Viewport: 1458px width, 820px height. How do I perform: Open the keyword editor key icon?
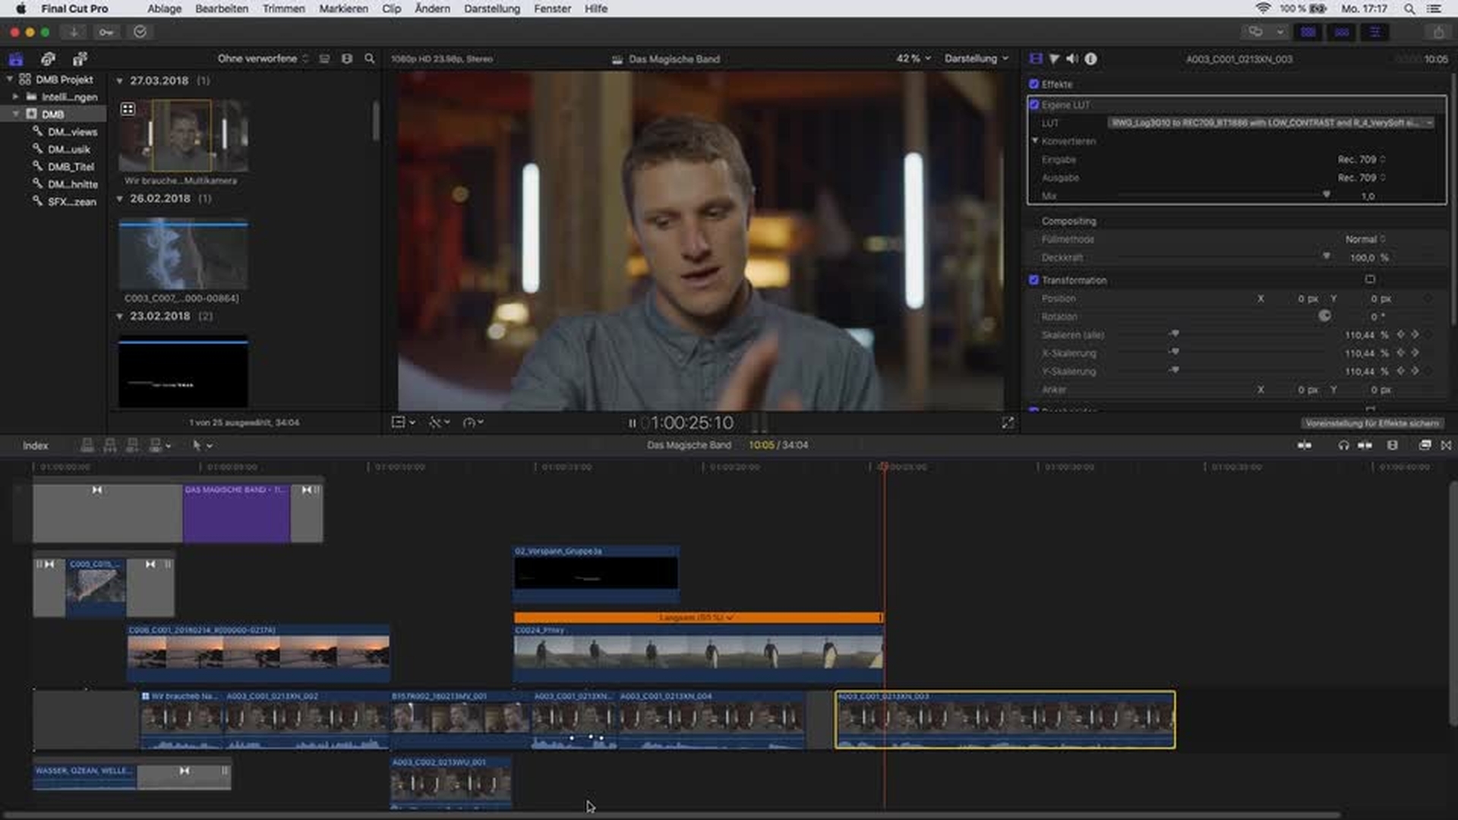(106, 32)
